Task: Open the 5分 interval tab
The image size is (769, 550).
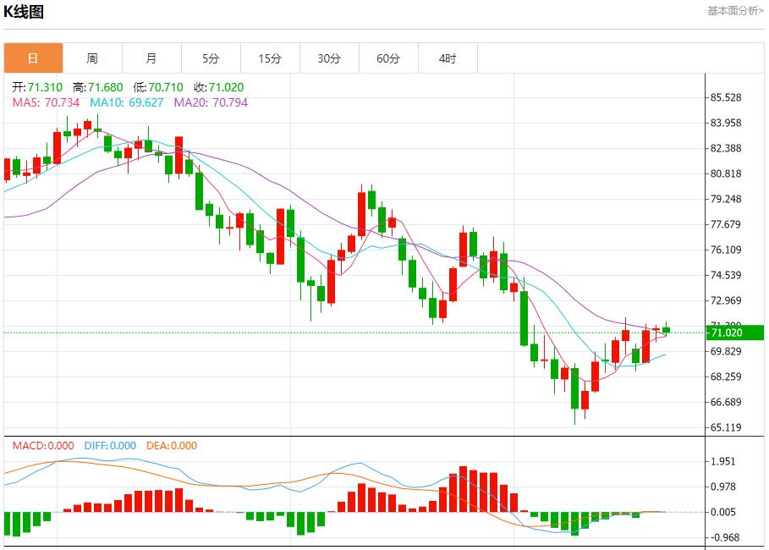Action: click(211, 58)
